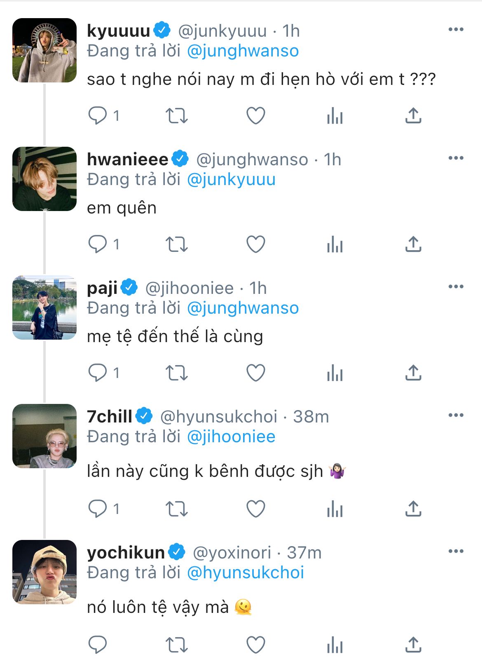Retweet kyuuuu's tweet

coord(177,116)
